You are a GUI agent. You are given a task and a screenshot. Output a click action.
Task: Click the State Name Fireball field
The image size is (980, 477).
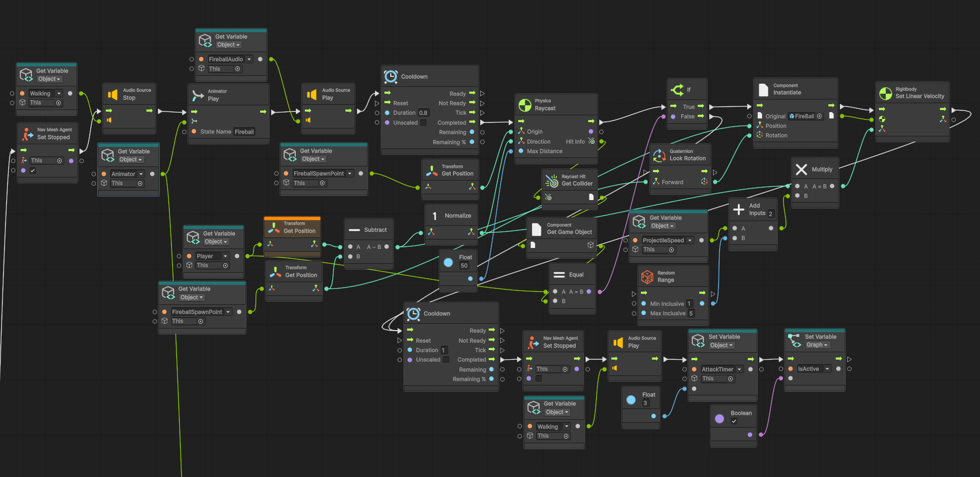click(x=244, y=132)
